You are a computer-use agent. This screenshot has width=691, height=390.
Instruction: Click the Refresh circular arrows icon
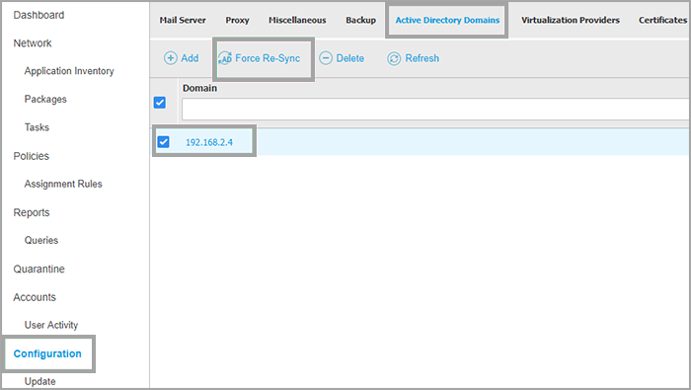pyautogui.click(x=394, y=58)
